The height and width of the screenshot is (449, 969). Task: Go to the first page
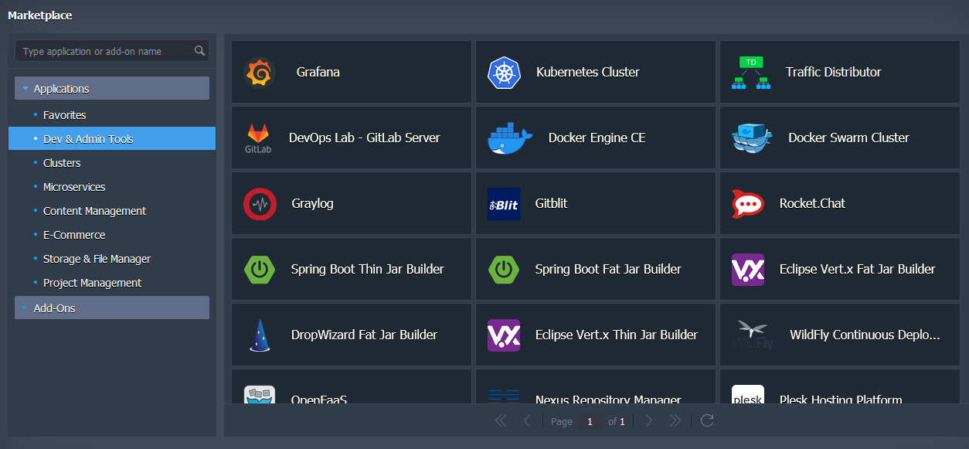click(501, 420)
